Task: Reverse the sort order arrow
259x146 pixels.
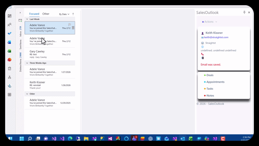Action: (73, 14)
